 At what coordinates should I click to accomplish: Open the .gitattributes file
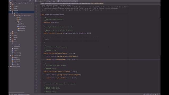point(17,47)
